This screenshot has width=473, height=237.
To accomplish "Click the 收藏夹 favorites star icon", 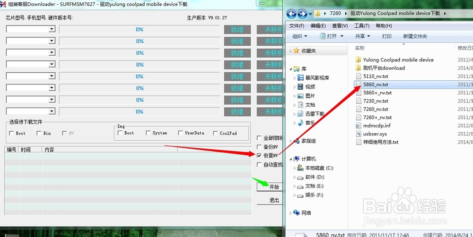I will pos(297,51).
